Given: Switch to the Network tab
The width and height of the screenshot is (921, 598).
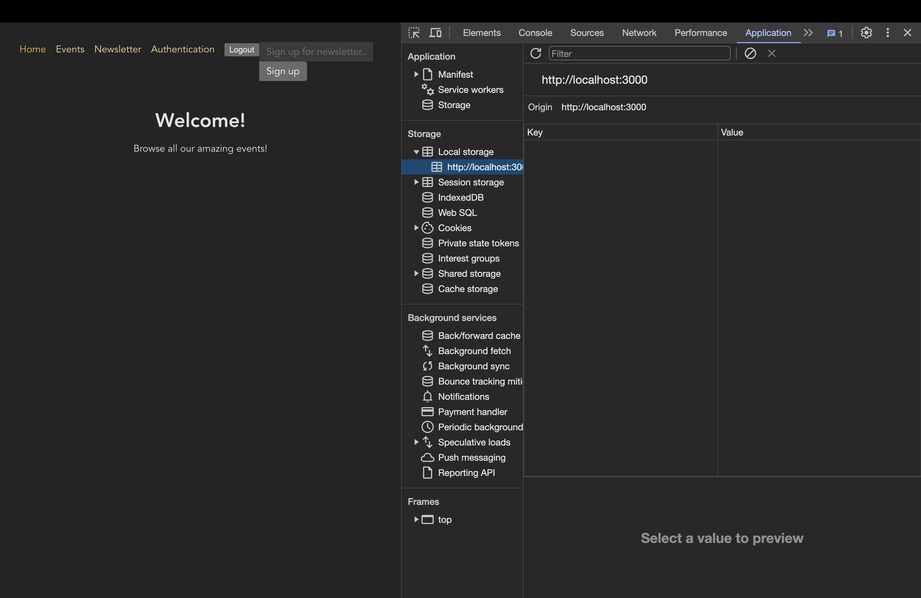Looking at the screenshot, I should 639,33.
